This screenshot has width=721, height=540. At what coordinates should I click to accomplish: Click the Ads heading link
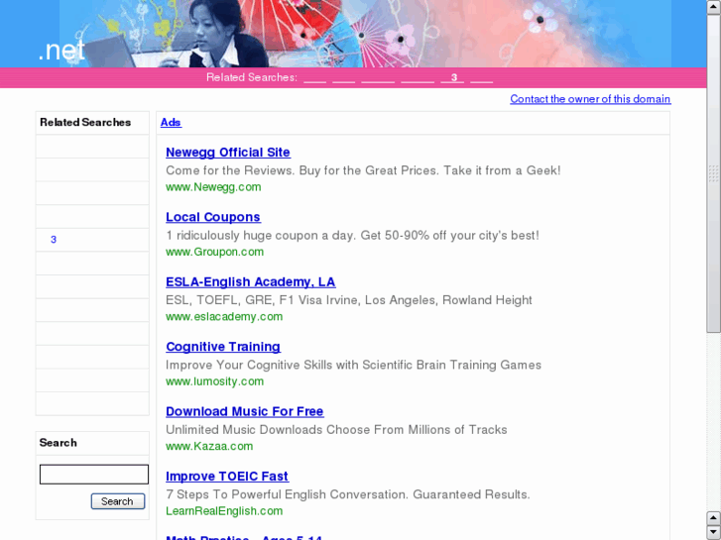171,122
